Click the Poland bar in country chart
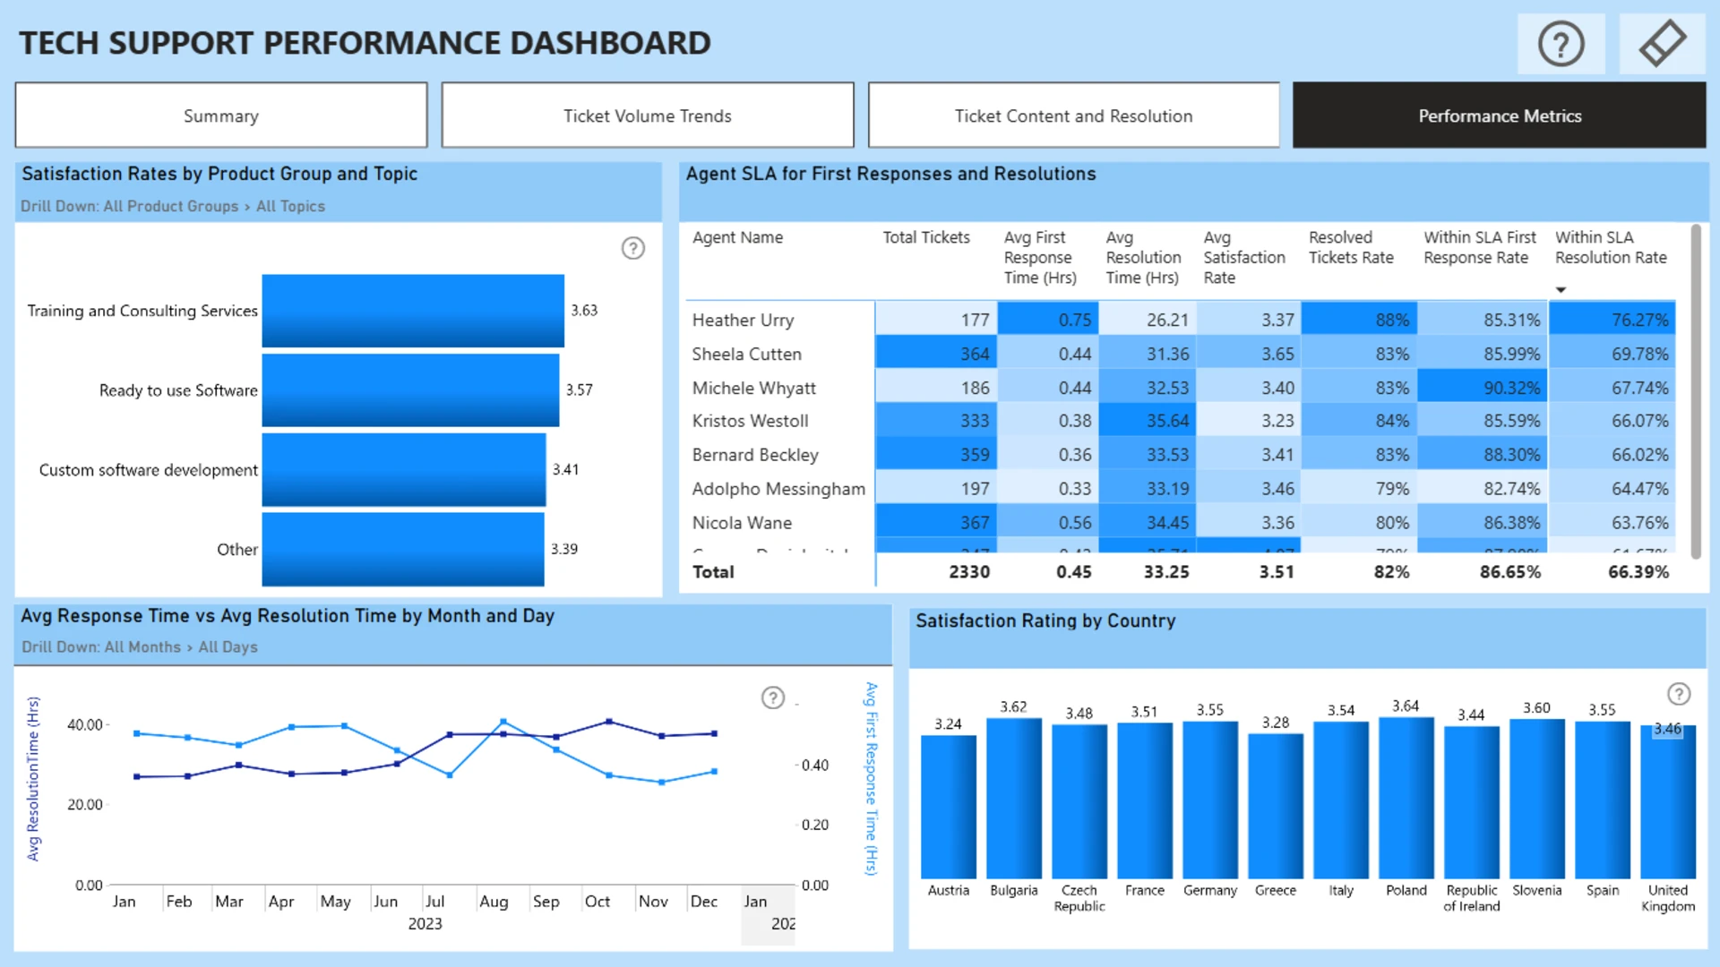 pos(1406,797)
